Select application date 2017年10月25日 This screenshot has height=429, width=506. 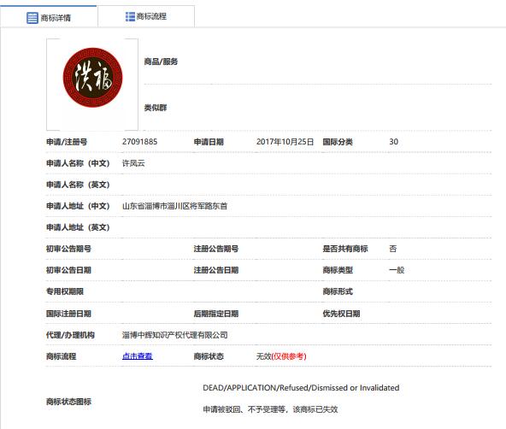coord(285,142)
